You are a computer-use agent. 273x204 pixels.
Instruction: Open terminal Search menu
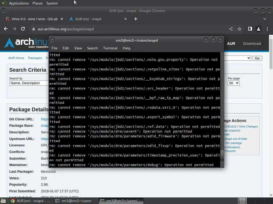(92, 48)
